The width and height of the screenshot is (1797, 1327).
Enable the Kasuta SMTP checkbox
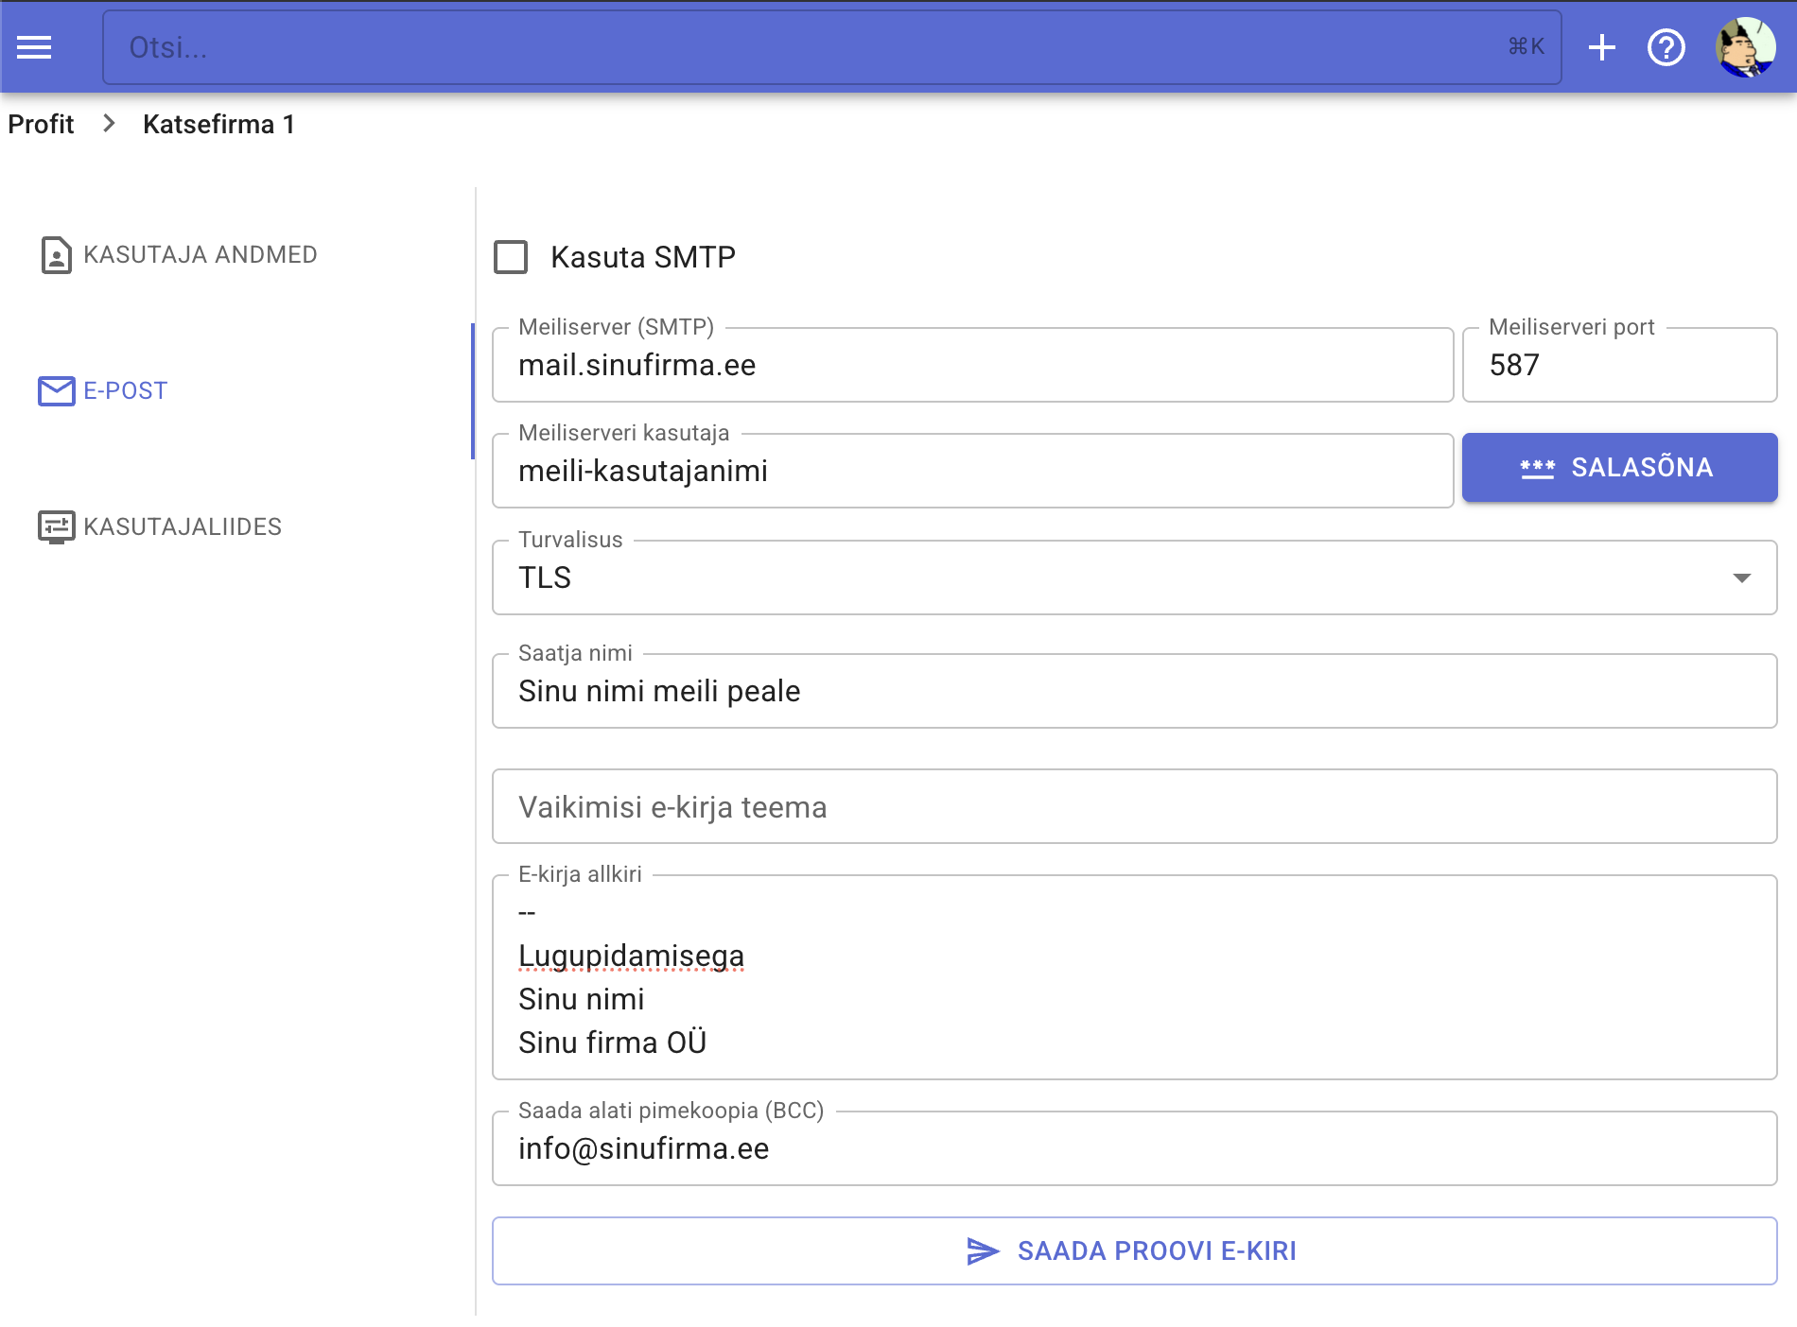click(511, 257)
